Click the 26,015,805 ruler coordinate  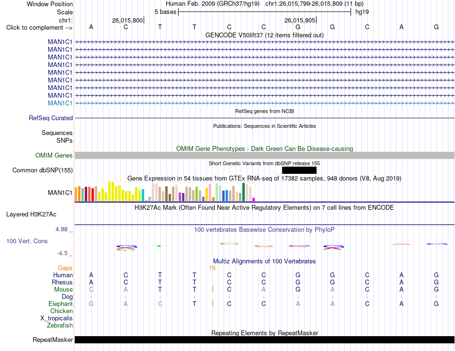[x=300, y=20]
